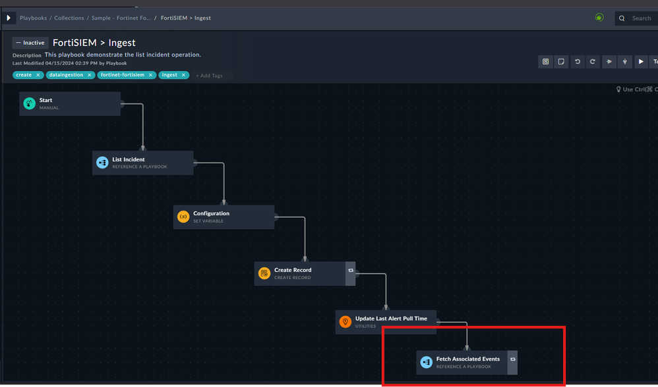Click the Create Record output connector
Screen dimensions: 658x387
point(357,274)
